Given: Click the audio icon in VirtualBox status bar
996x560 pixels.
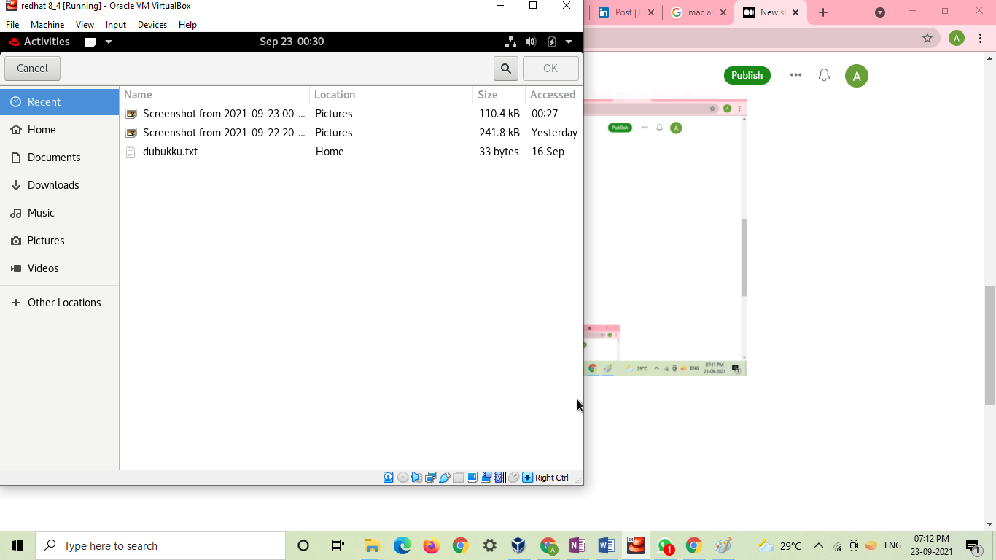Looking at the screenshot, I should 416,477.
